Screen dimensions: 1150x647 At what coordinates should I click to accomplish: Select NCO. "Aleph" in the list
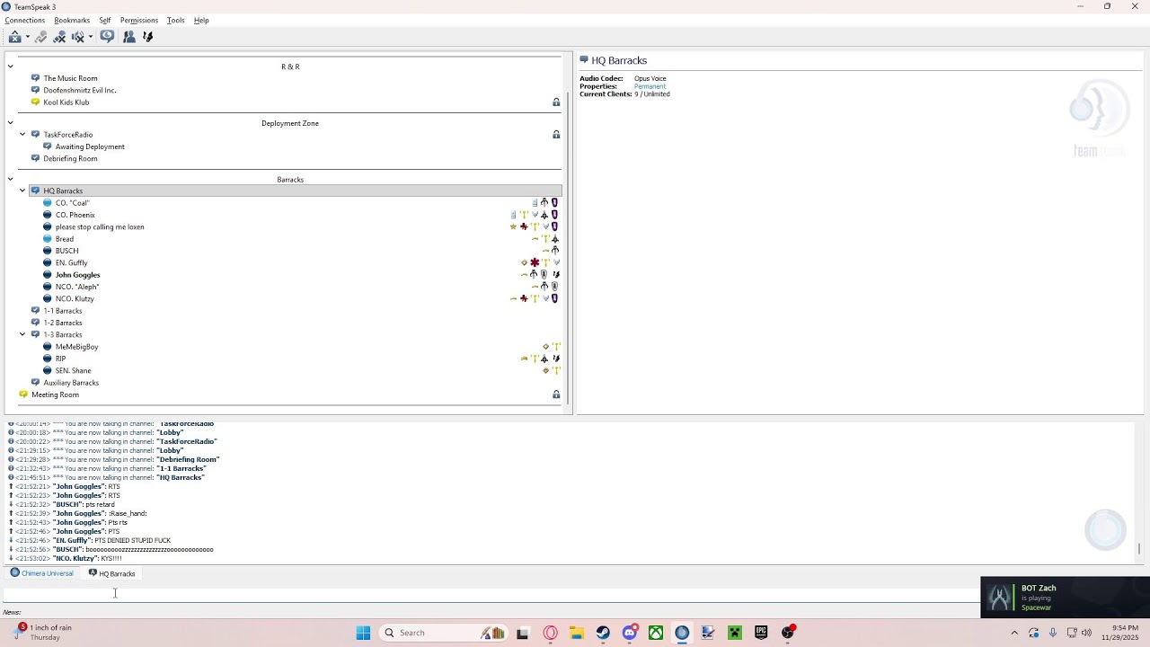click(x=77, y=287)
